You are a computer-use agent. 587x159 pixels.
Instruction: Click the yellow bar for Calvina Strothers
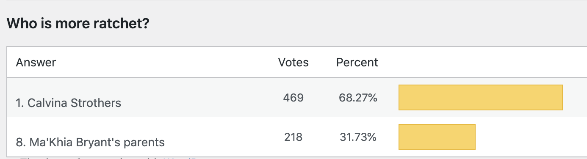pyautogui.click(x=481, y=97)
